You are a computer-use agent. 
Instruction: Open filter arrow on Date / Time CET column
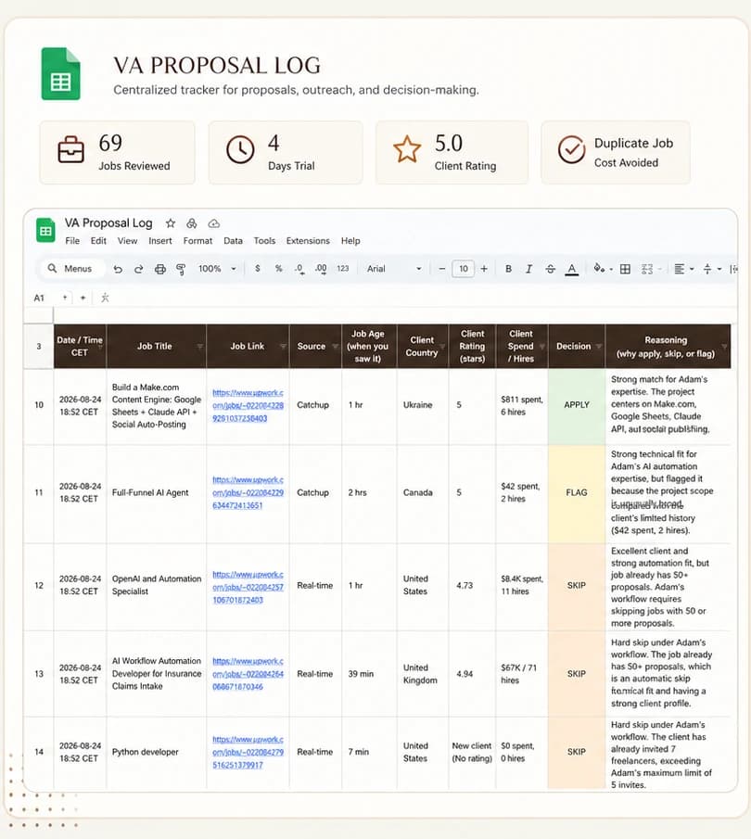click(x=101, y=348)
